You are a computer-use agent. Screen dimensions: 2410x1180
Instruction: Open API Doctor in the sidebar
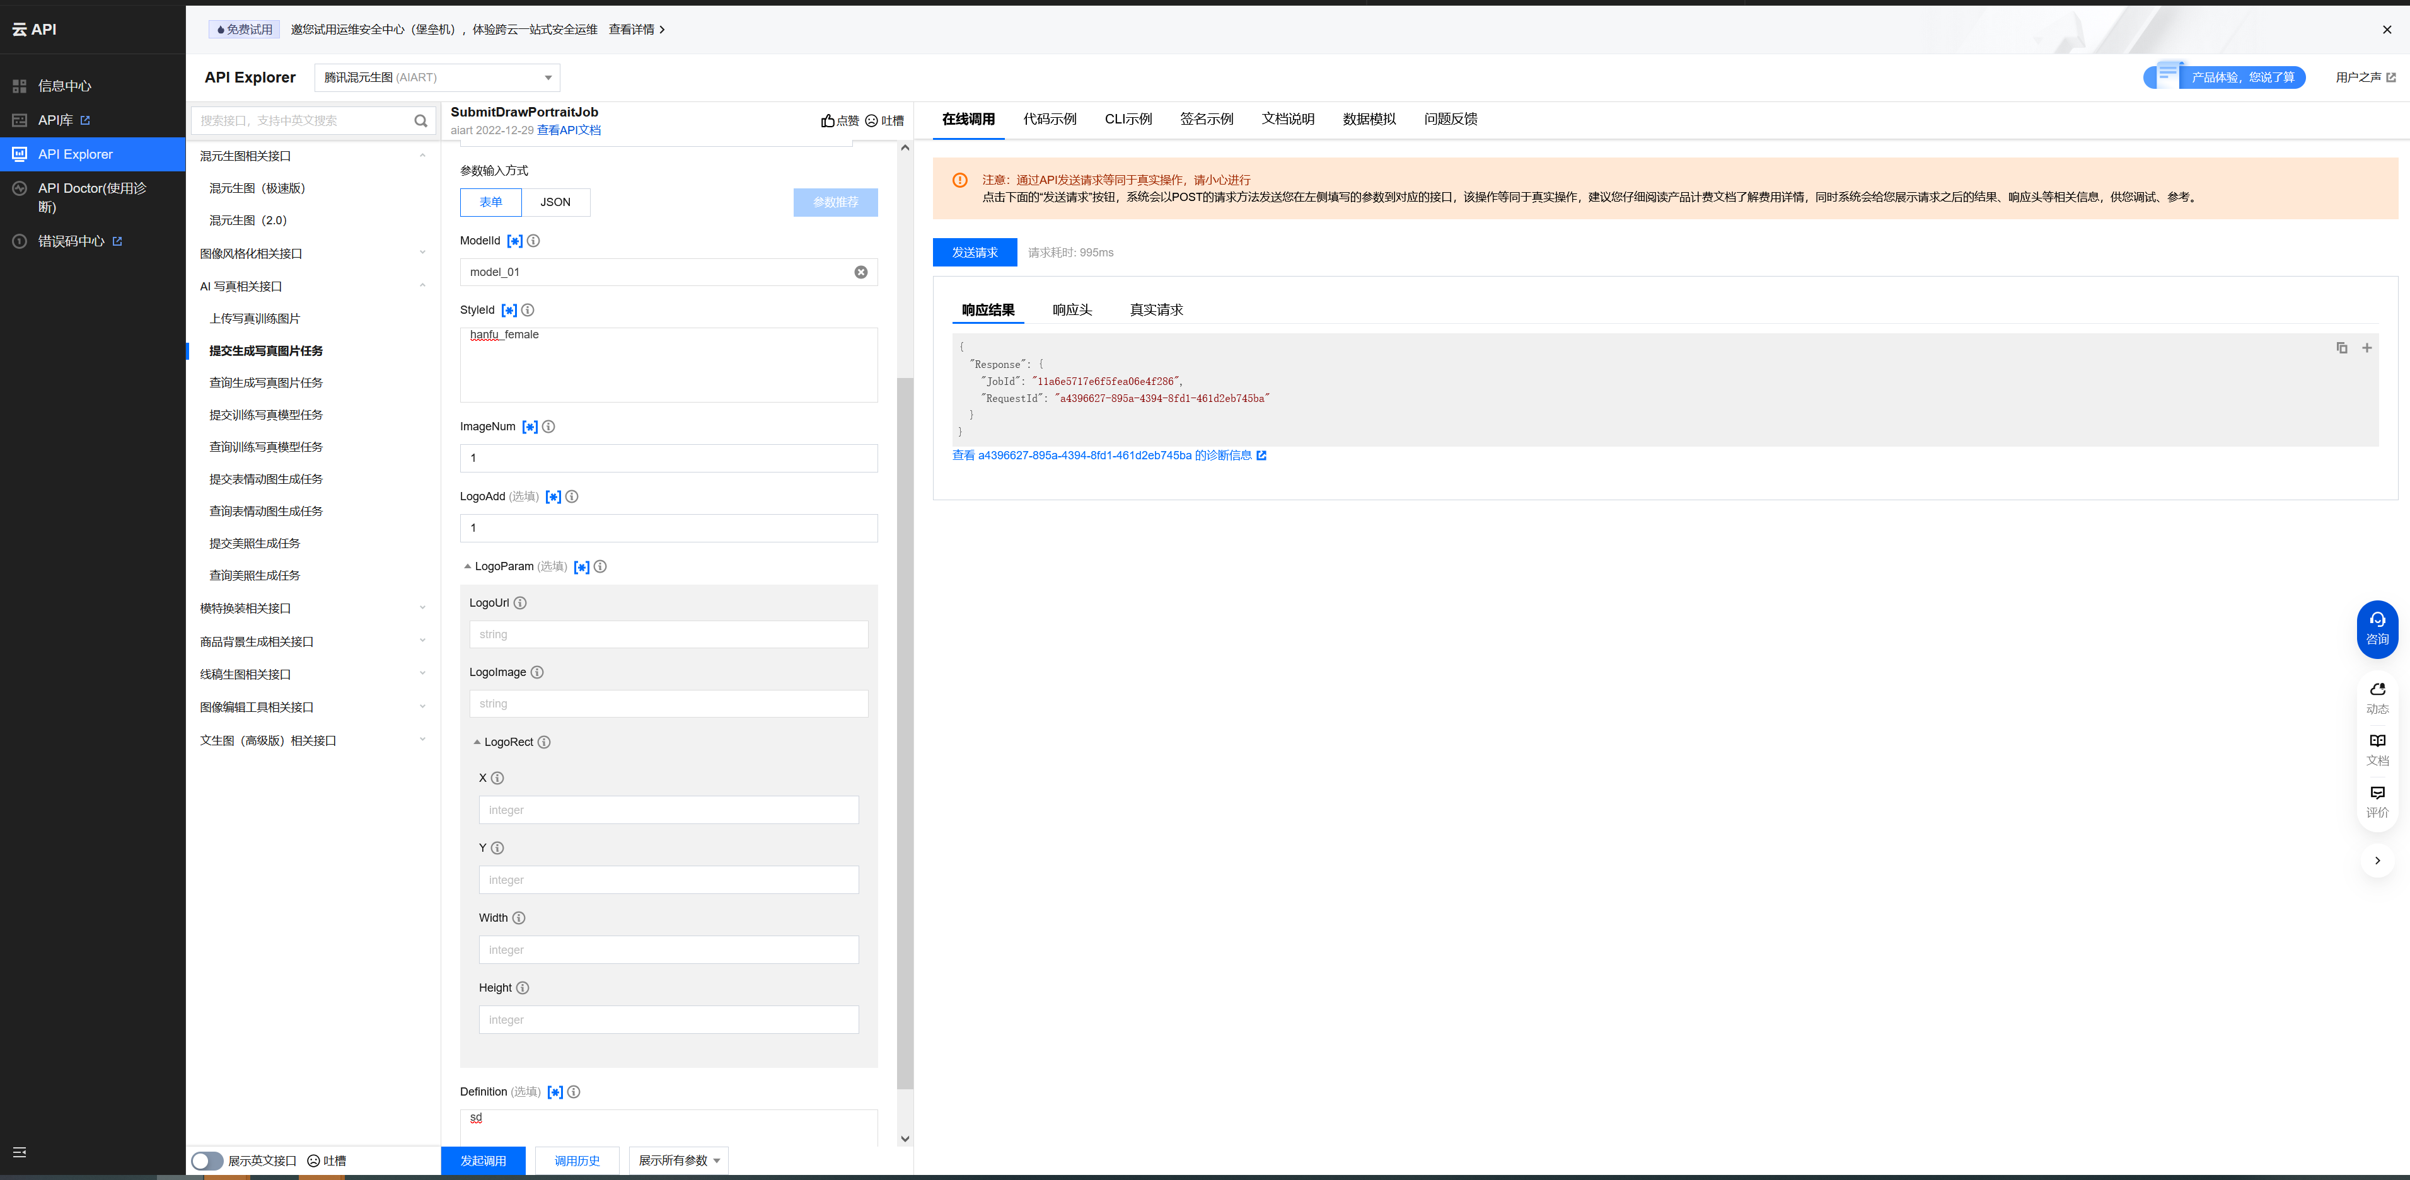[x=93, y=197]
